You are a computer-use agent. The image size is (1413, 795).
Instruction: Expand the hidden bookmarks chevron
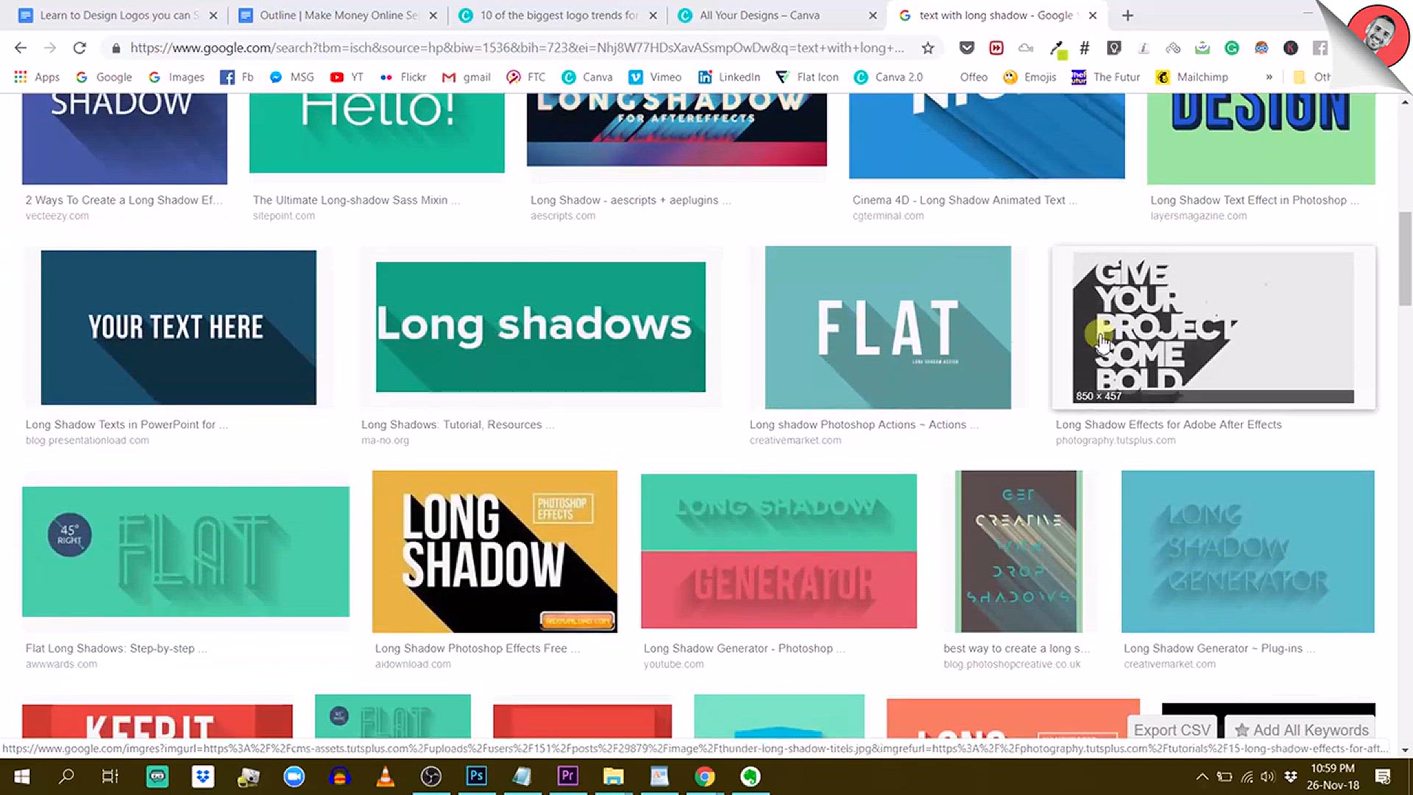[x=1269, y=77]
